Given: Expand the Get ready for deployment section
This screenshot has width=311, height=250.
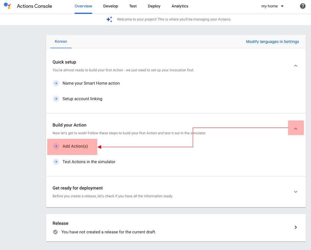Looking at the screenshot, I should (296, 192).
